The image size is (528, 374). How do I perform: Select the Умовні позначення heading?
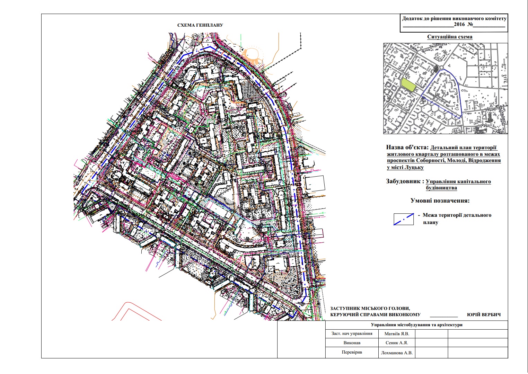[x=440, y=201]
